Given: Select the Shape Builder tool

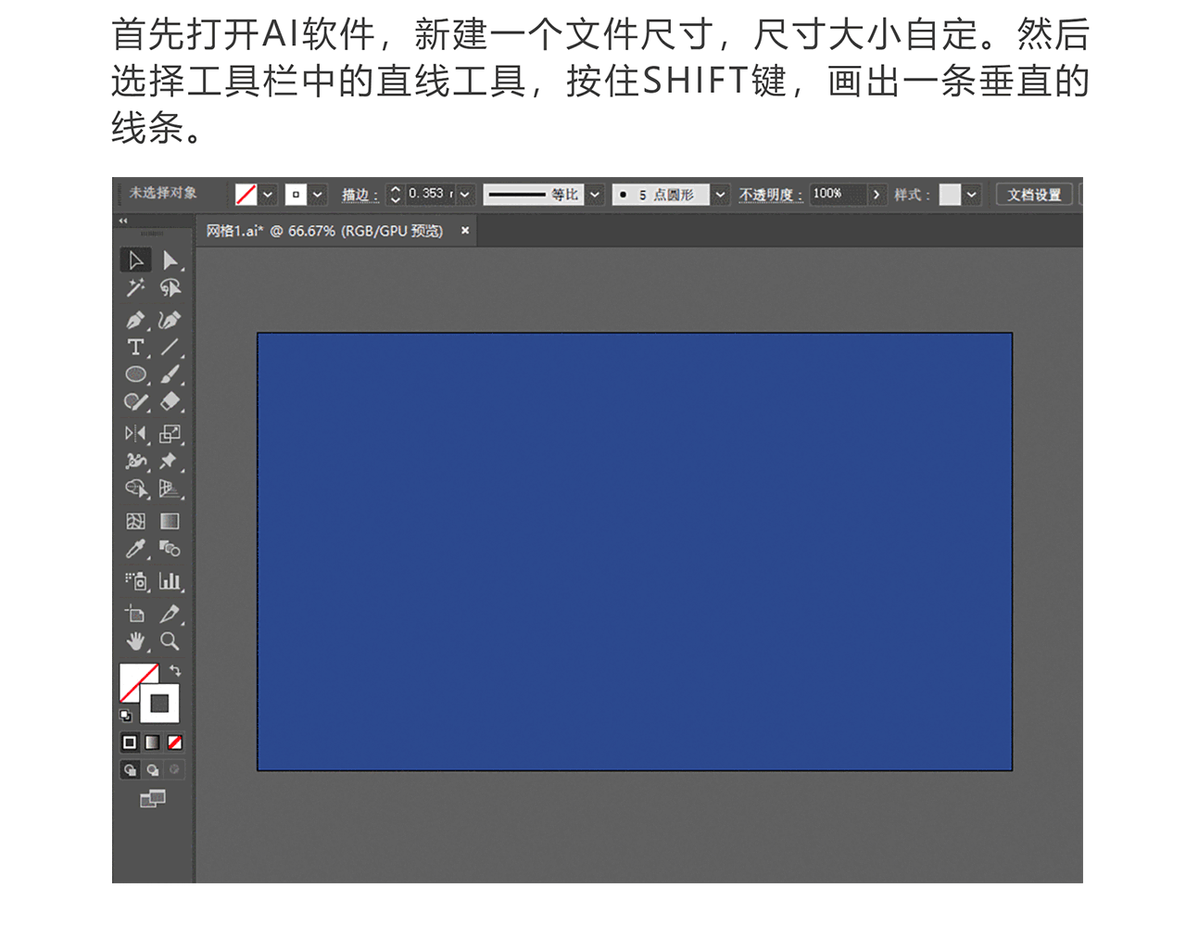Looking at the screenshot, I should click(135, 488).
